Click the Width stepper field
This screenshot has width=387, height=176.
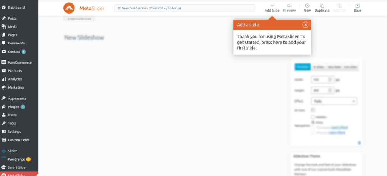[322, 80]
